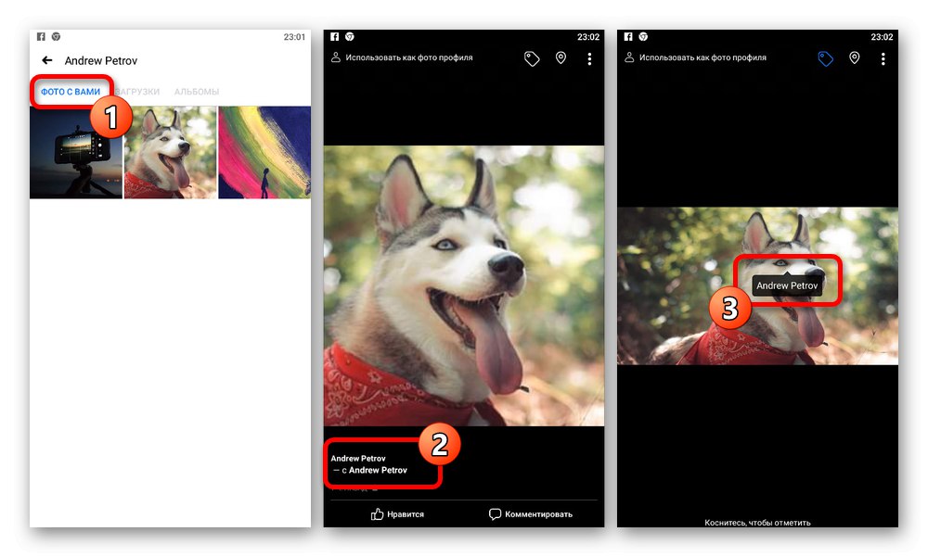The width and height of the screenshot is (928, 557).
Task: Tap the profile silhouette icon in the right screen
Action: tap(629, 57)
